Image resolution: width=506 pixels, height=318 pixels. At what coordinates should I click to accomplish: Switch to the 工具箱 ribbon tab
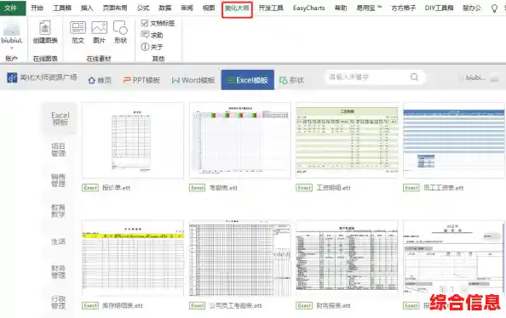point(62,8)
